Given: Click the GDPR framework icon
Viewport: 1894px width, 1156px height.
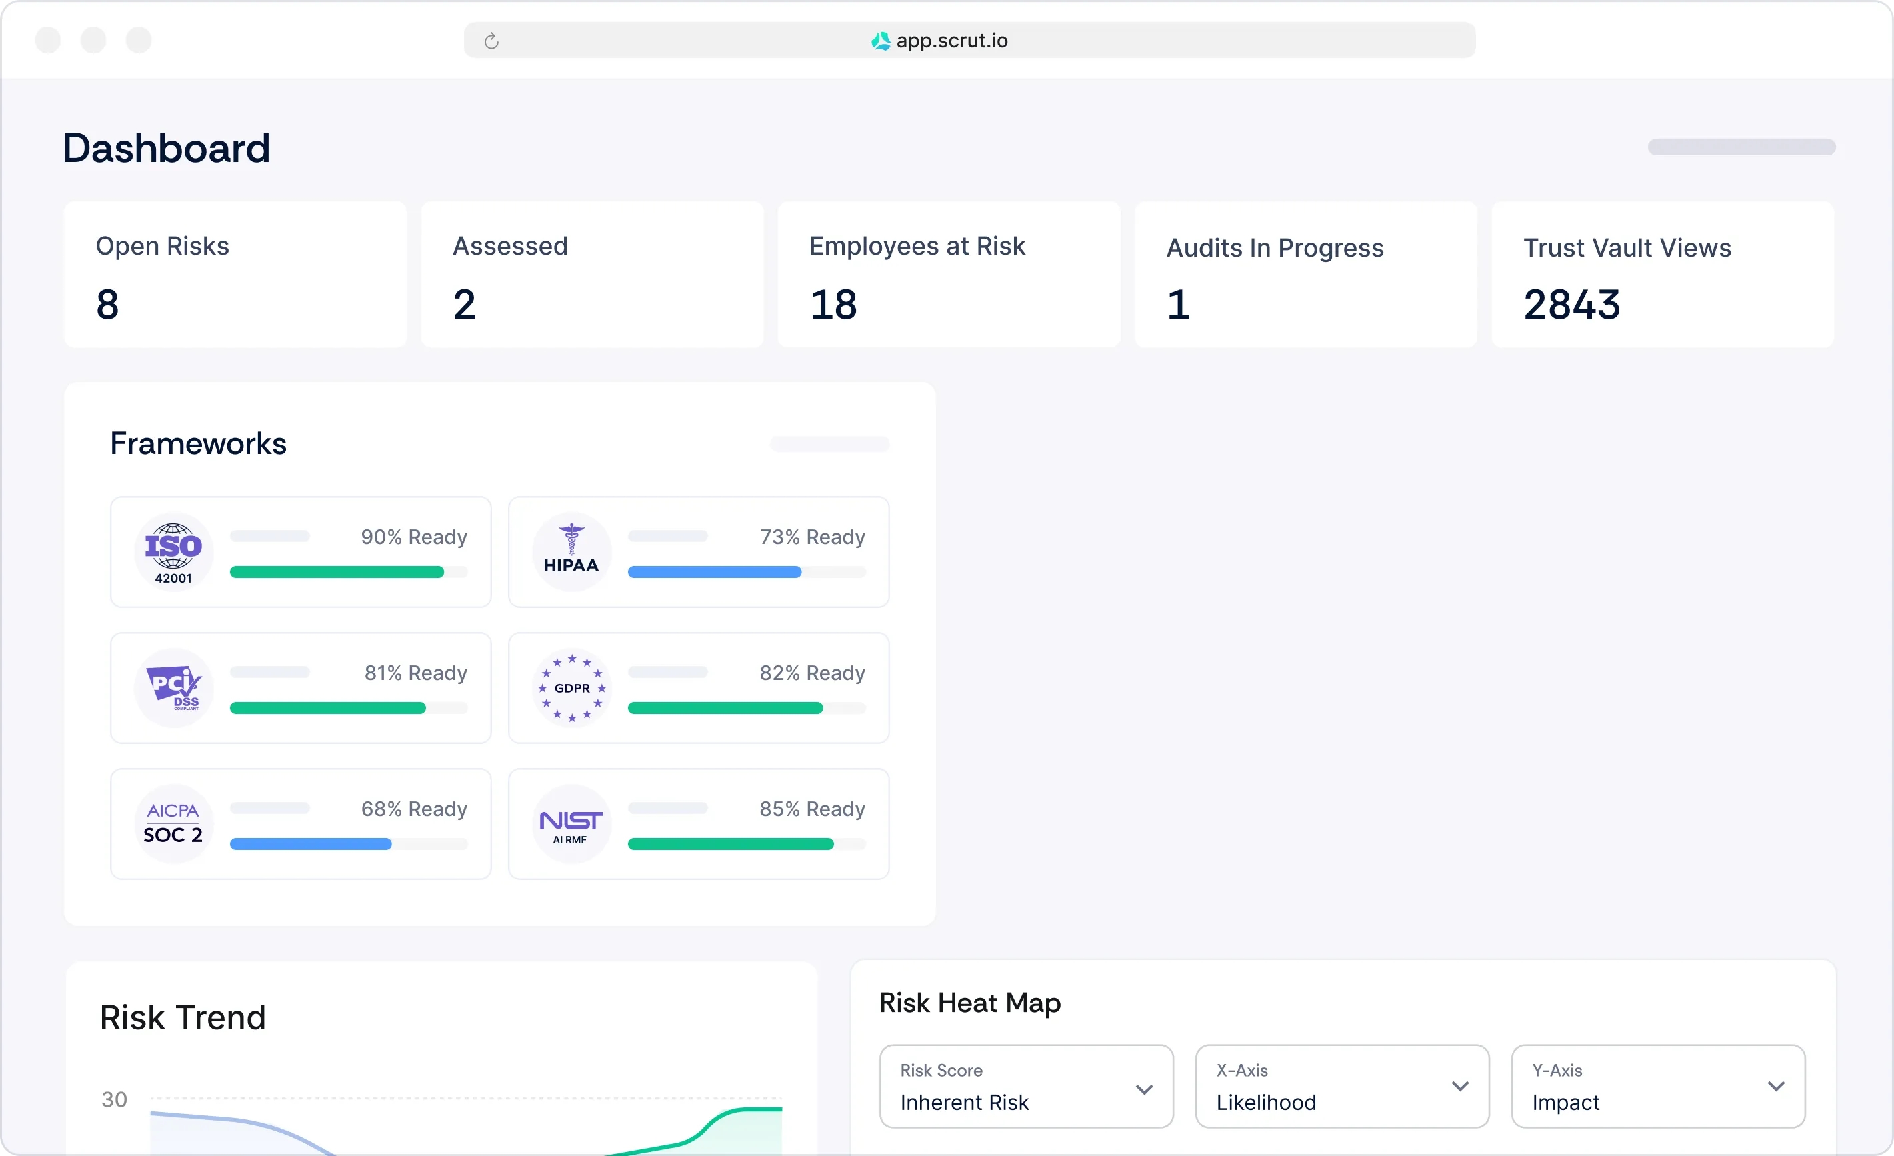Looking at the screenshot, I should tap(571, 688).
